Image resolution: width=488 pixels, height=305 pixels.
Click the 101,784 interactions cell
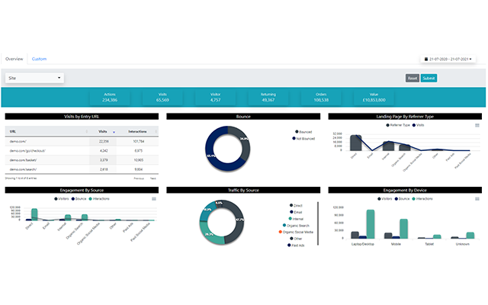click(139, 141)
